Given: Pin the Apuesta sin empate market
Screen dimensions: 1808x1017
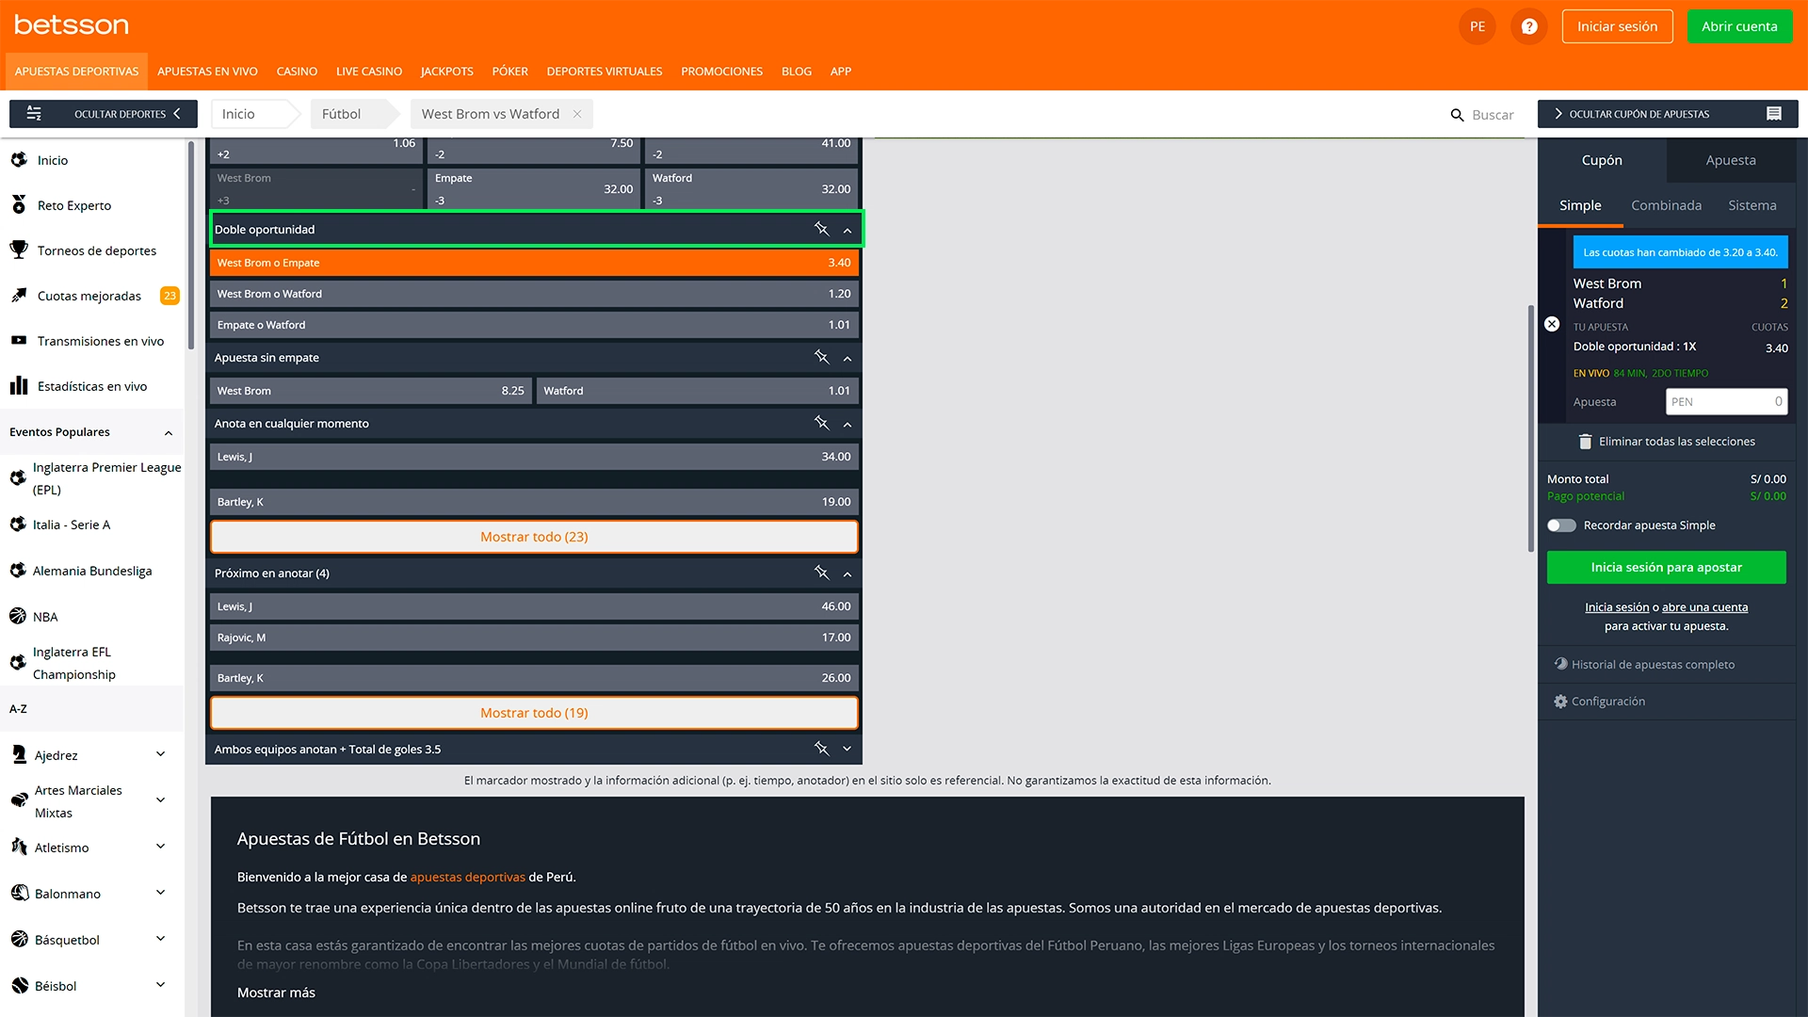Looking at the screenshot, I should tap(821, 357).
